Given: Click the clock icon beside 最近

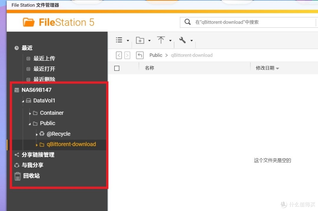Looking at the screenshot, I should 16,48.
